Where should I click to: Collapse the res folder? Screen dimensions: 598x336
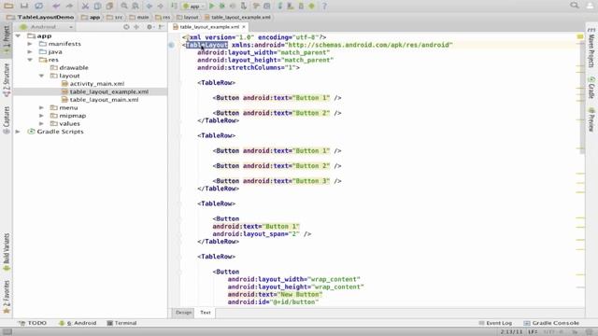(30, 60)
